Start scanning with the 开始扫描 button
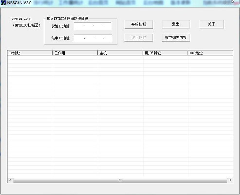Screen dimensions: 240x195 point(139,25)
